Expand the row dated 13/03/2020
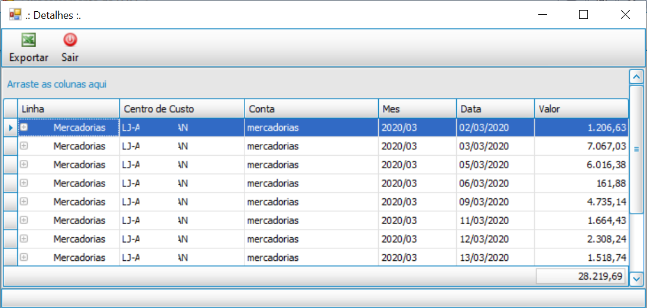 tap(24, 257)
